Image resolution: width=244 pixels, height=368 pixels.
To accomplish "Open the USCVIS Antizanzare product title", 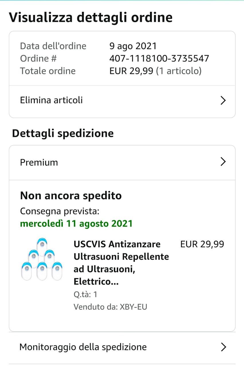I will click(121, 263).
